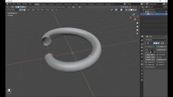Select the face select mode icon

[x=25, y=10]
